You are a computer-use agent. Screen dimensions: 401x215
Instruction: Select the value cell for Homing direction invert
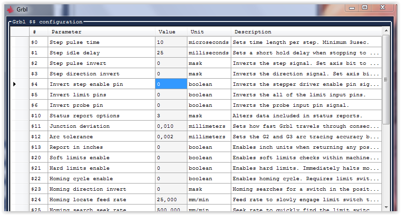pyautogui.click(x=171, y=189)
